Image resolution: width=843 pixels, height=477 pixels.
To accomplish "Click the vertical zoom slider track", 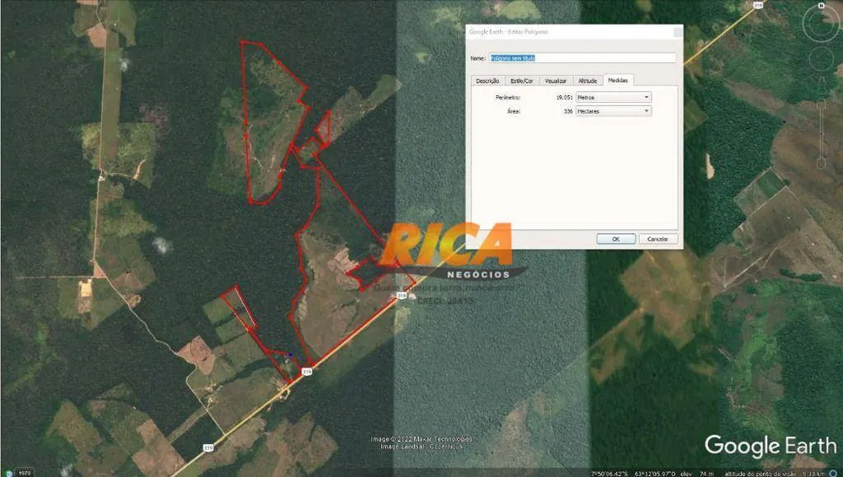I will 821,133.
